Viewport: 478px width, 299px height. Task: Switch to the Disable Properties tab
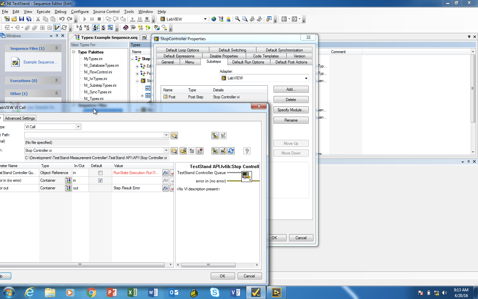click(224, 56)
